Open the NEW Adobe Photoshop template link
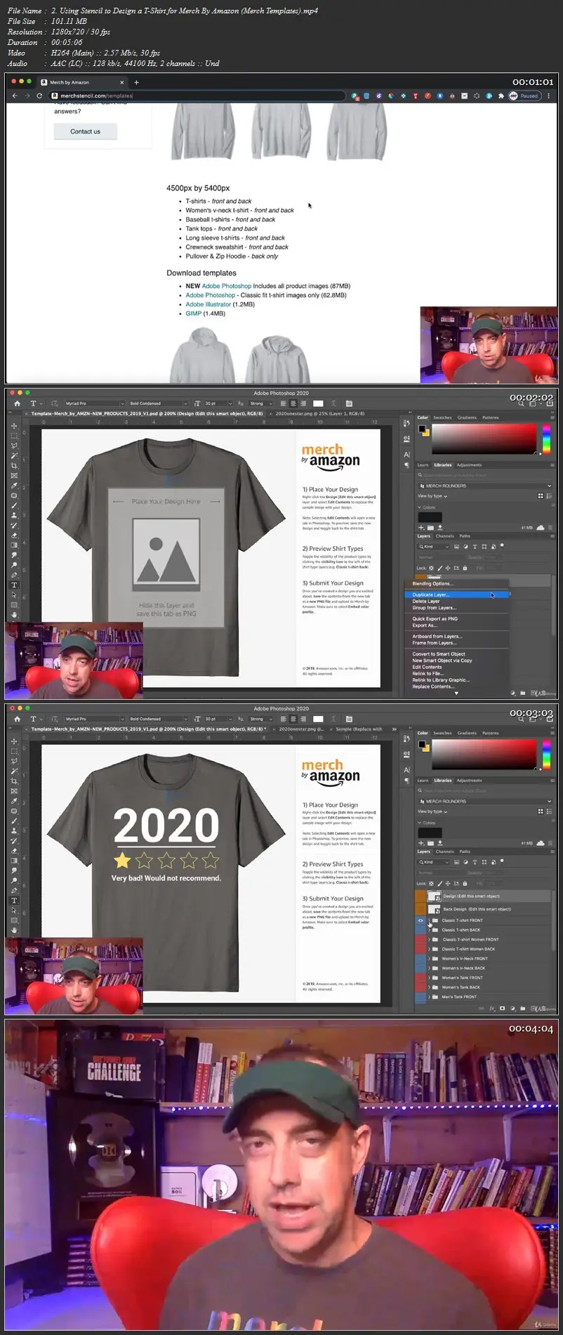The image size is (563, 1335). (x=226, y=286)
